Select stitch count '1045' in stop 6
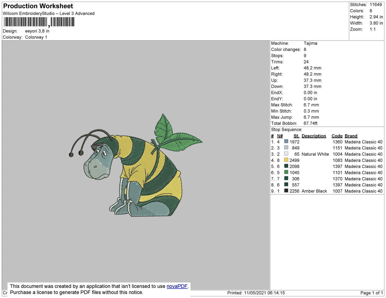The width and height of the screenshot is (386, 298). click(295, 173)
